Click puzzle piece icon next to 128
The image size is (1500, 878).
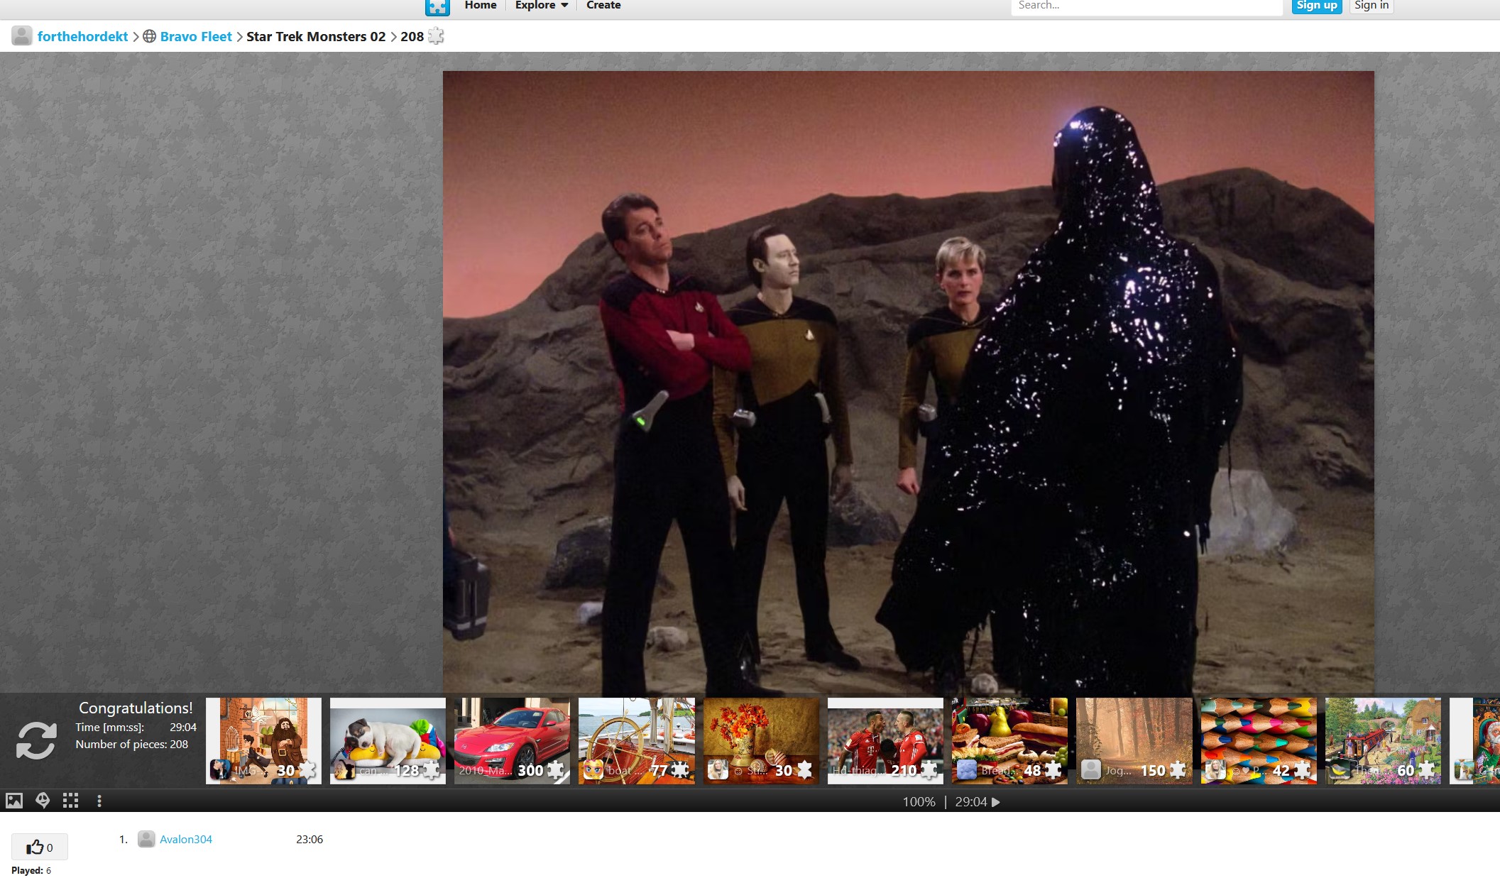point(432,769)
